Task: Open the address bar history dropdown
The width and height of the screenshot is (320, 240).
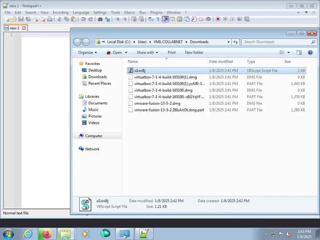Action: (228, 42)
